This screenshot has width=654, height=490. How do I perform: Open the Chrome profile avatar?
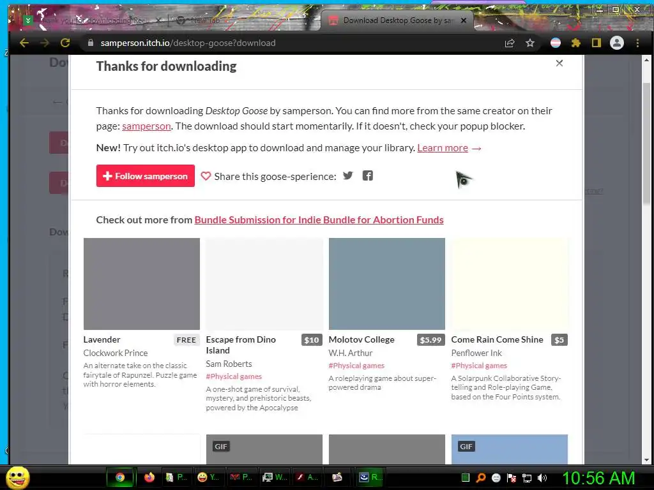coord(617,43)
